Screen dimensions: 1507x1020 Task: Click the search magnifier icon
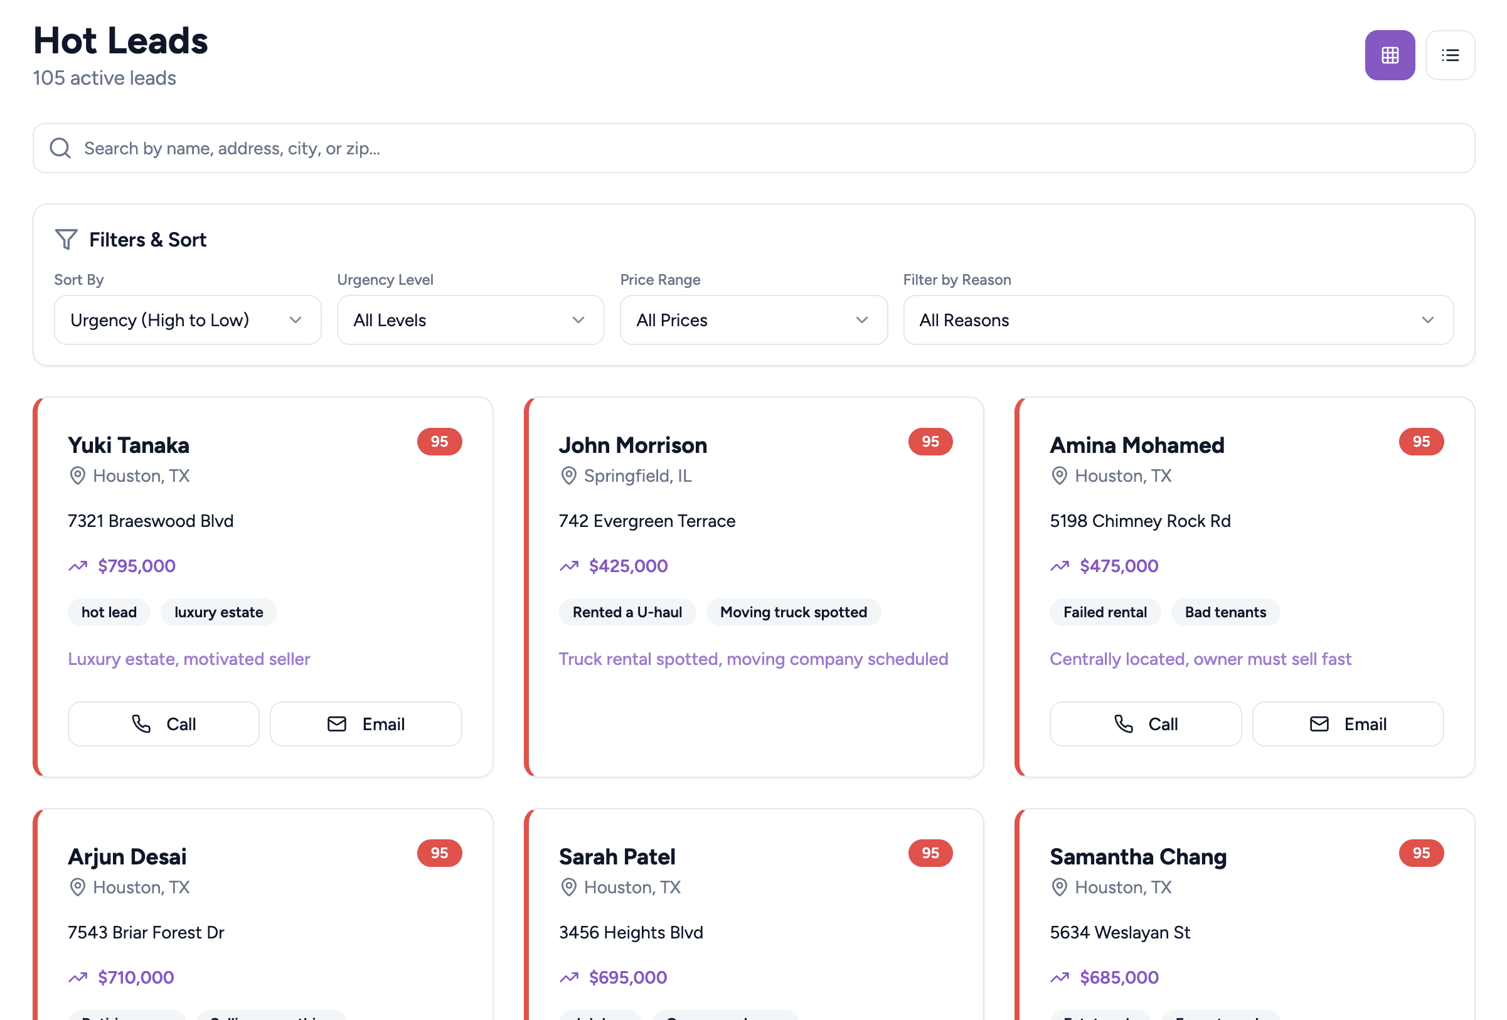pyautogui.click(x=60, y=148)
